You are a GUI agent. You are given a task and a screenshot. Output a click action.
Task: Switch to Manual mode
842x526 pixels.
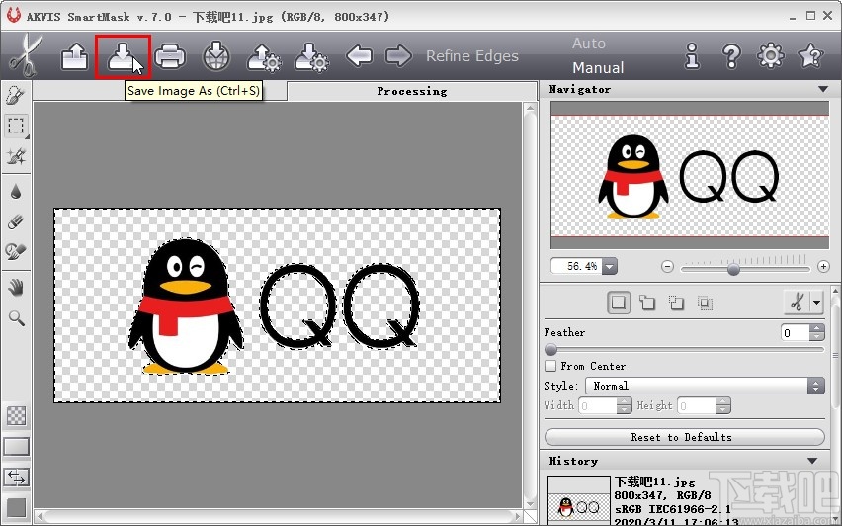(x=598, y=67)
